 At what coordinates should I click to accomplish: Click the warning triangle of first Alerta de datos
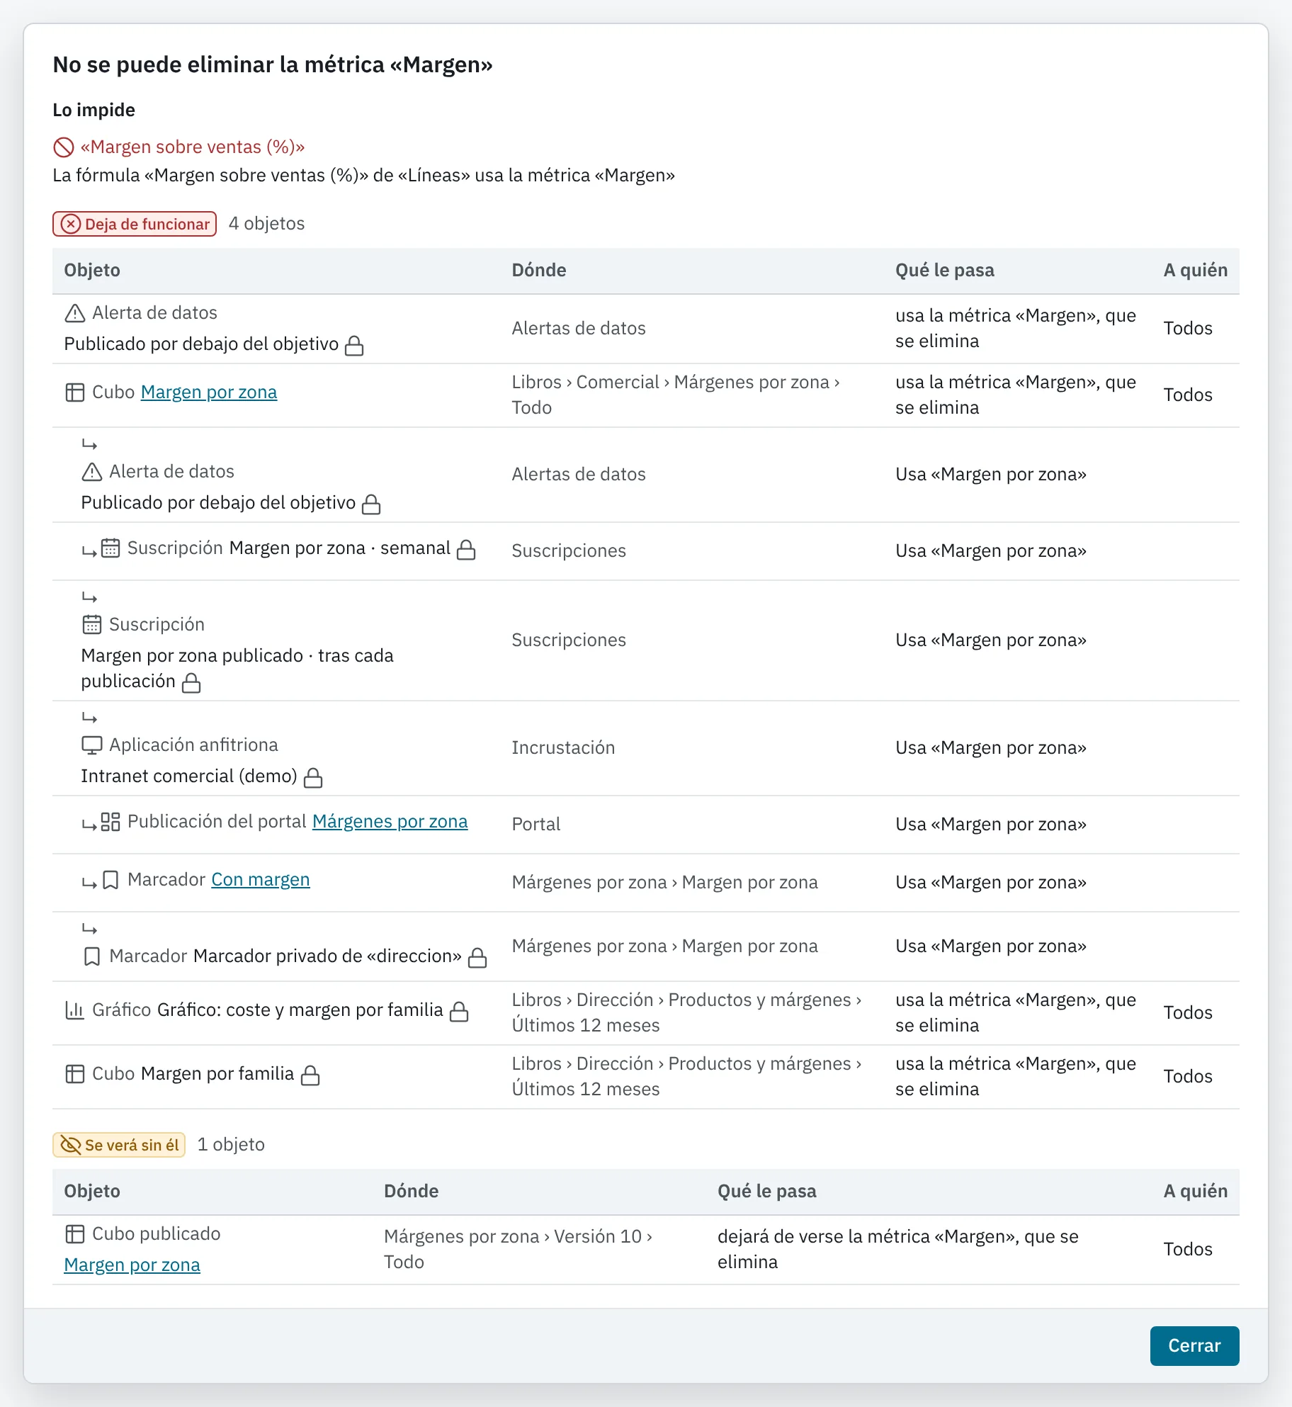tap(74, 313)
